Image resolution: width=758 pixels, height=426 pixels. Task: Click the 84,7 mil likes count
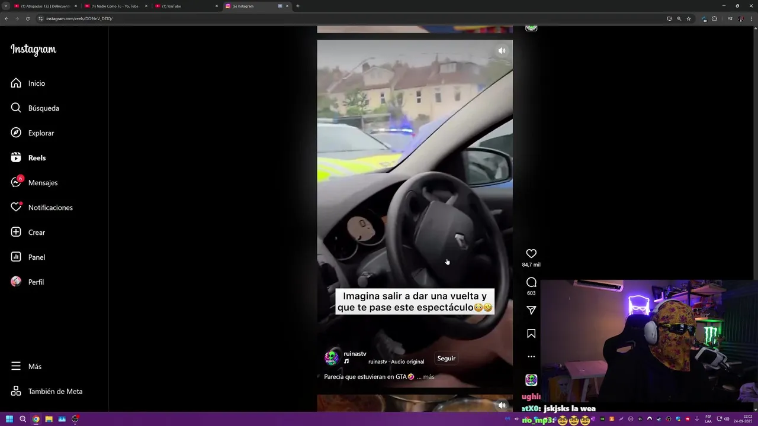531,264
